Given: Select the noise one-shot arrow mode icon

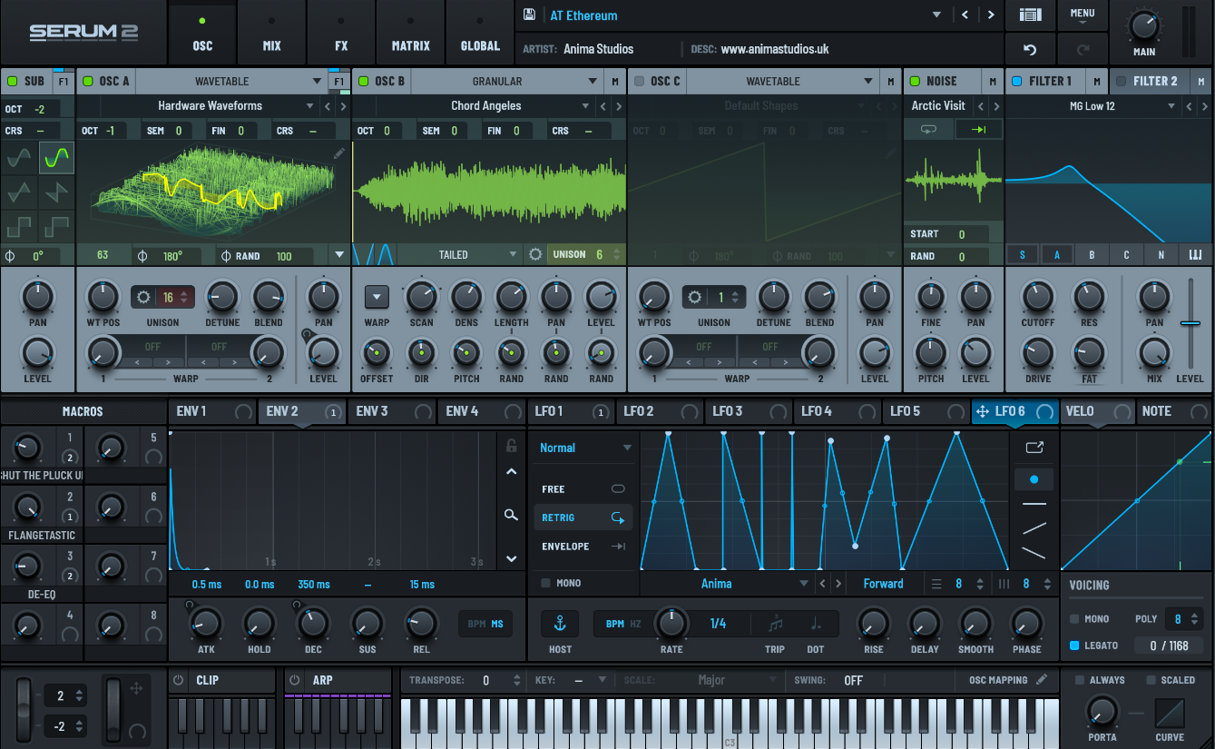Looking at the screenshot, I should click(978, 130).
